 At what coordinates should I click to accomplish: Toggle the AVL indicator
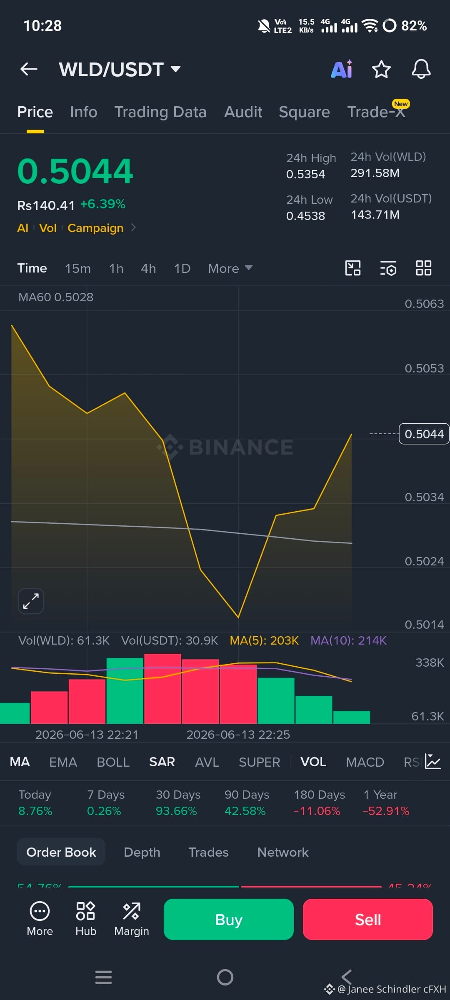(207, 762)
